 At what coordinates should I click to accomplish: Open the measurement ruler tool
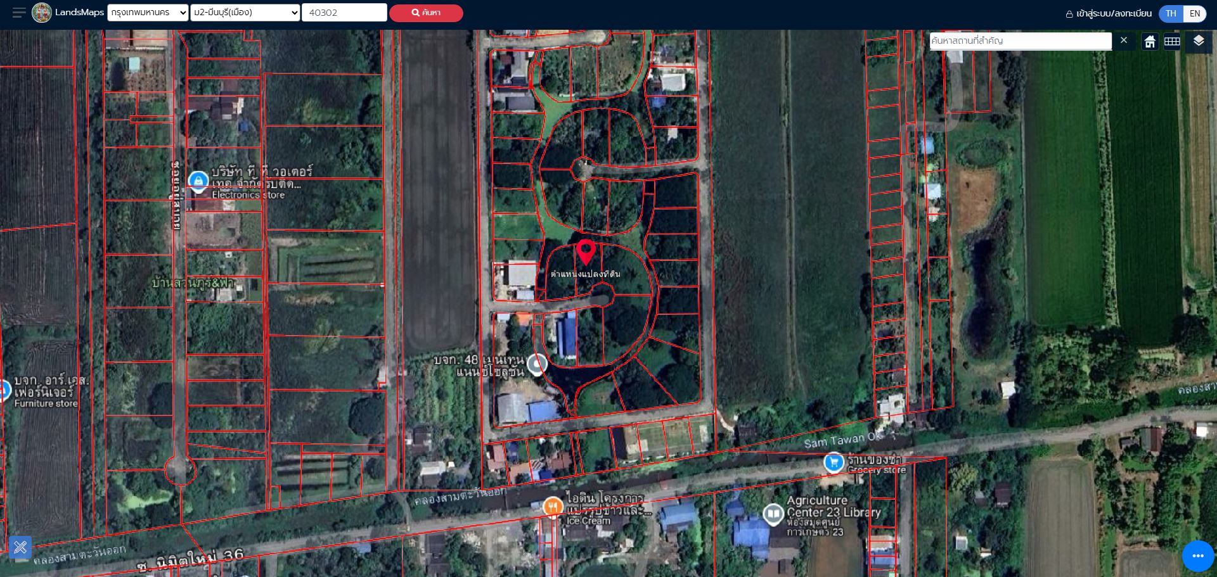20,547
